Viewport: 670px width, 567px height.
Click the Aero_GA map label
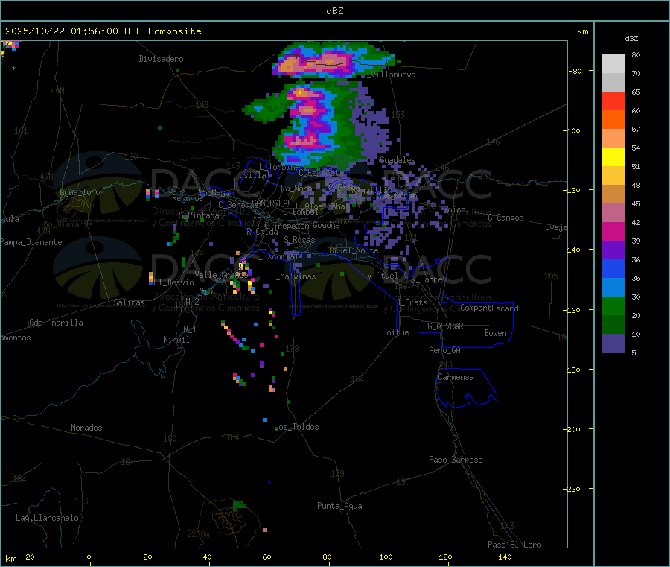(445, 350)
